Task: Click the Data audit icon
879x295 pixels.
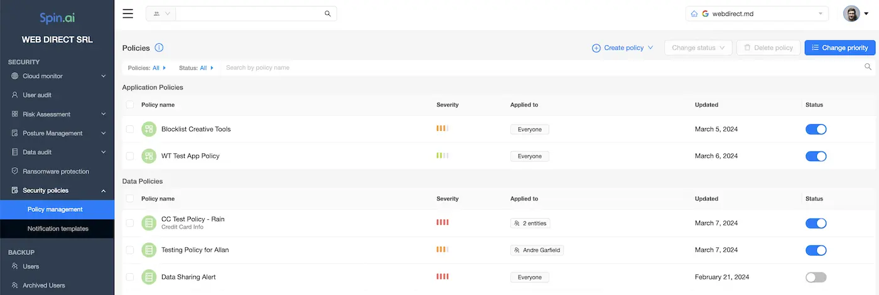Action: coord(15,152)
